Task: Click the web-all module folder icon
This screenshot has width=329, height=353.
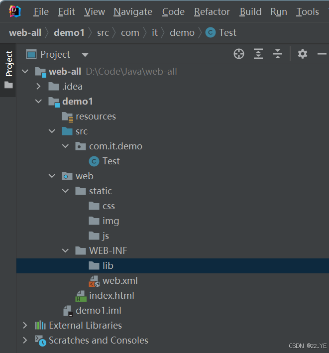Action: 41,72
